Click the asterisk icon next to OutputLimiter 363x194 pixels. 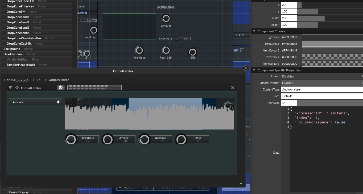(x=17, y=88)
